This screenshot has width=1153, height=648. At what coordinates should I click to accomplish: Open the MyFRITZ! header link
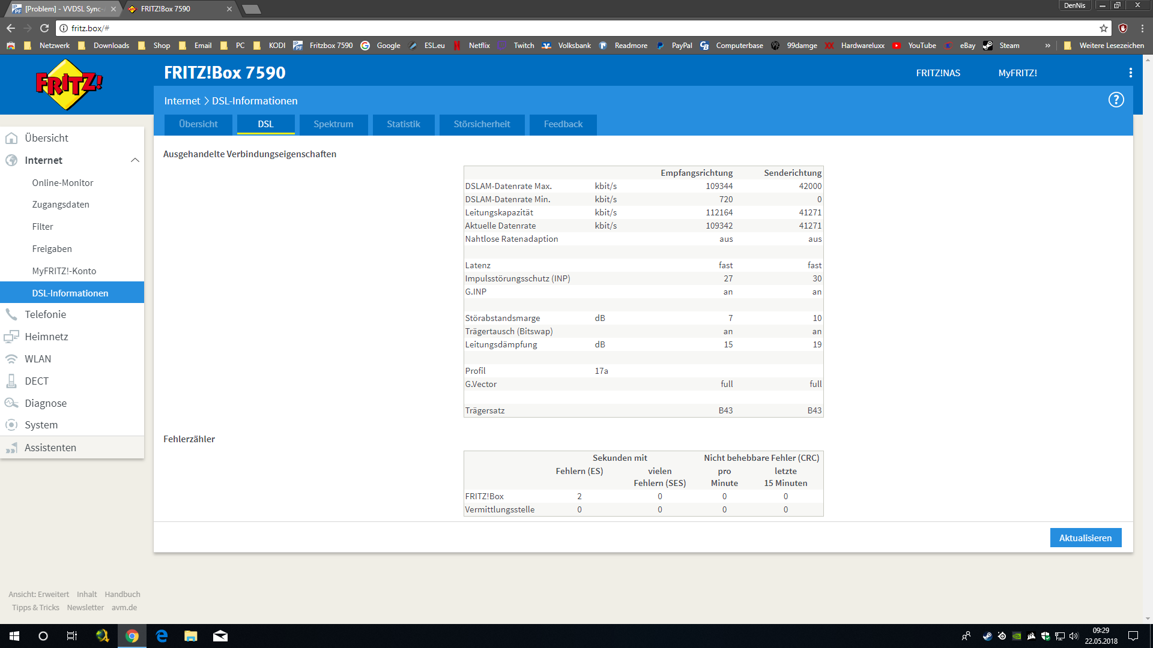[x=1017, y=73]
